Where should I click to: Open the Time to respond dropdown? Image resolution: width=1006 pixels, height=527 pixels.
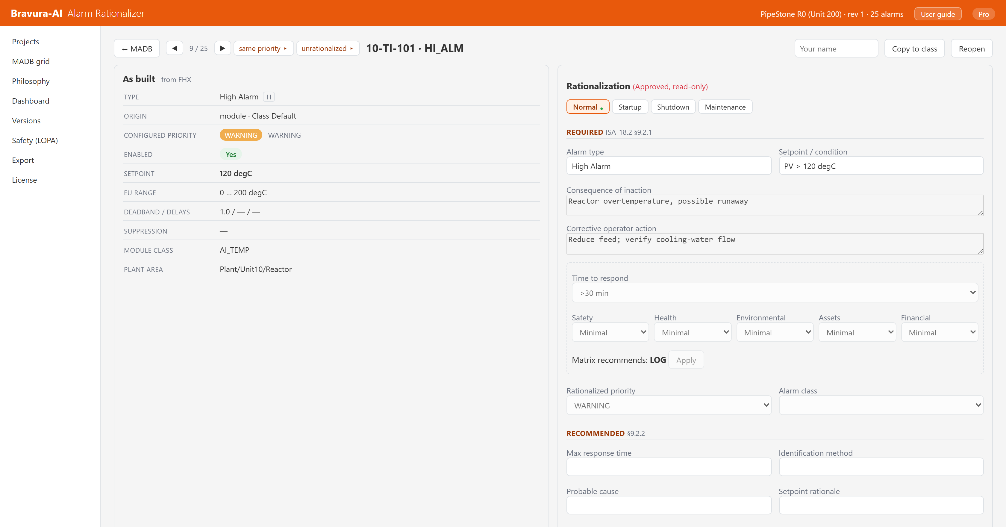(x=775, y=293)
